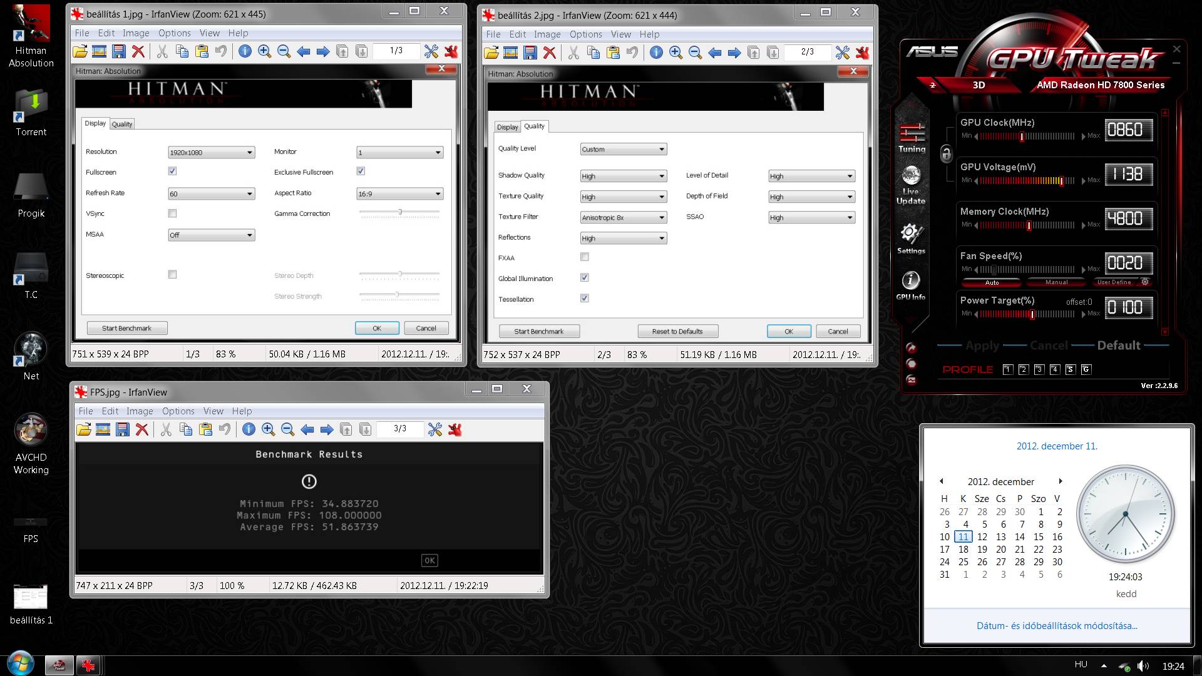Adjust Gamma Correction slider
Viewport: 1202px width, 676px height.
tap(399, 213)
